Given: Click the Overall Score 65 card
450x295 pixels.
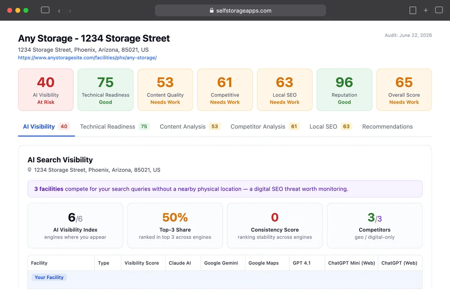Looking at the screenshot, I should [404, 89].
